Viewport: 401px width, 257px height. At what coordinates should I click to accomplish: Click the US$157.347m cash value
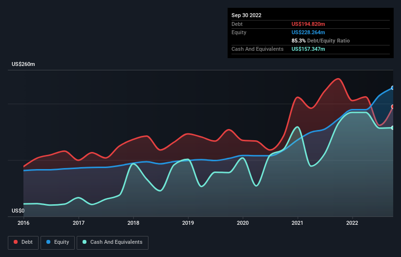[308, 49]
